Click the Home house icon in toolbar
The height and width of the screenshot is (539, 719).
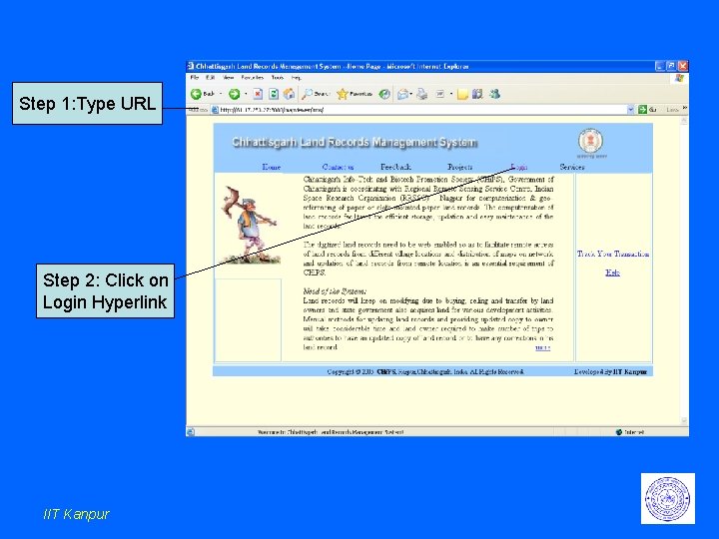click(289, 94)
